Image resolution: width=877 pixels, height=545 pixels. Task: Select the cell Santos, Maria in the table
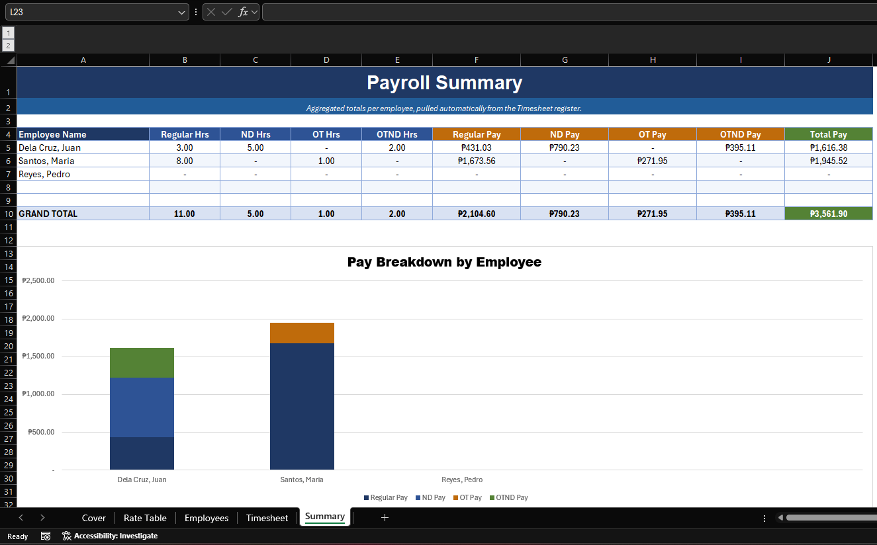83,161
